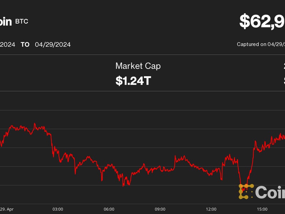The width and height of the screenshot is (285, 214).
Task: Click the current price at top right
Action: pos(262,21)
